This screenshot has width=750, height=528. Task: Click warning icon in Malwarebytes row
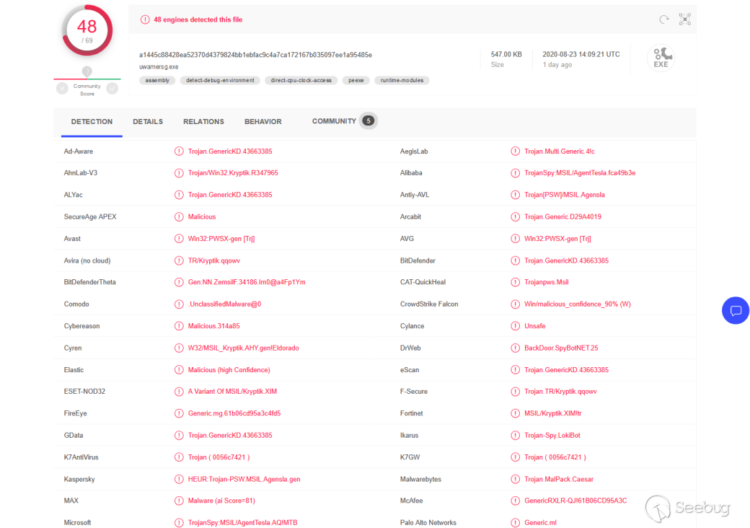tap(515, 479)
